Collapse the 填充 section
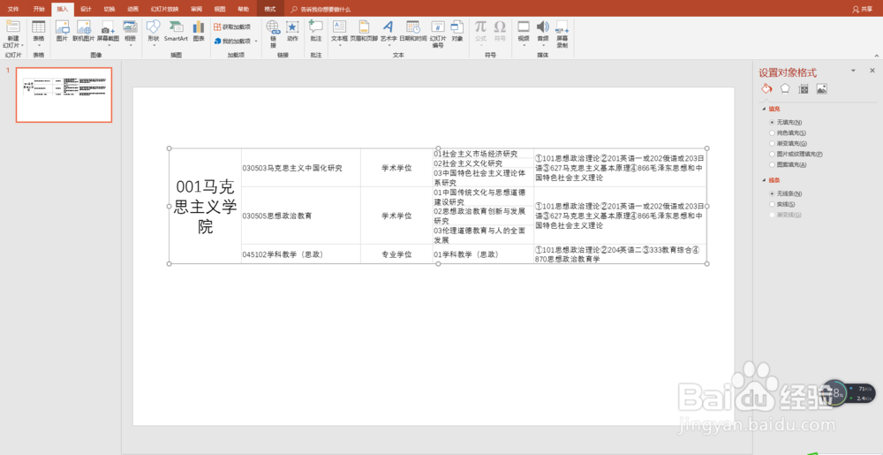Image resolution: width=883 pixels, height=455 pixels. tap(764, 108)
